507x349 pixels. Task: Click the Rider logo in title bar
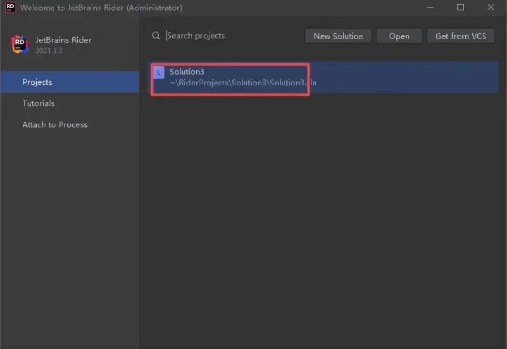10,7
